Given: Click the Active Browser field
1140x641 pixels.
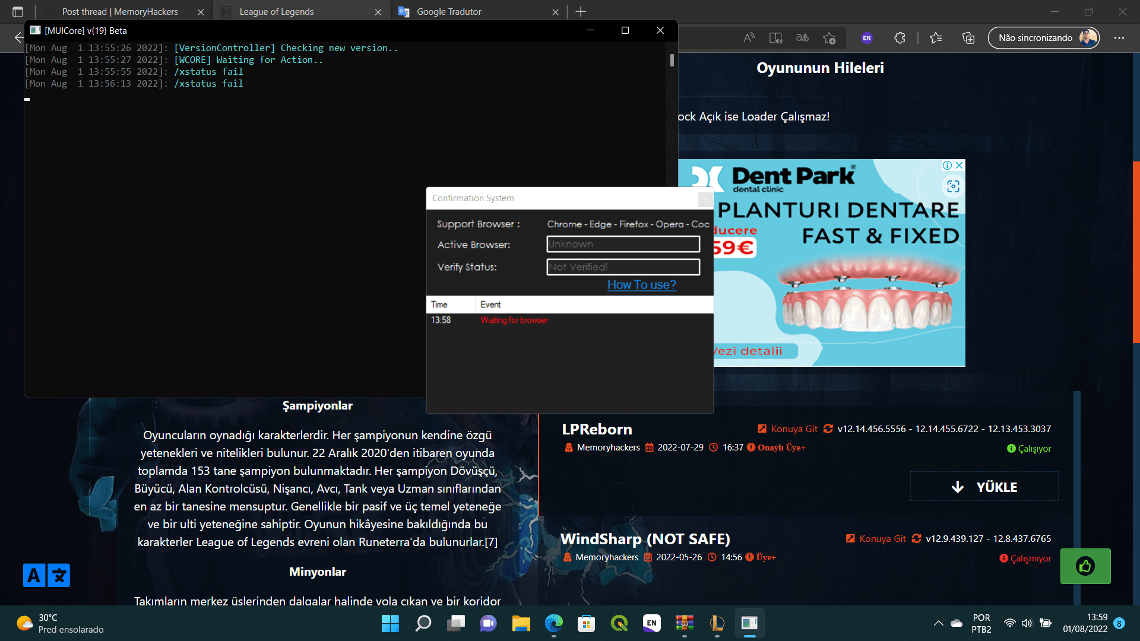Looking at the screenshot, I should click(x=623, y=244).
